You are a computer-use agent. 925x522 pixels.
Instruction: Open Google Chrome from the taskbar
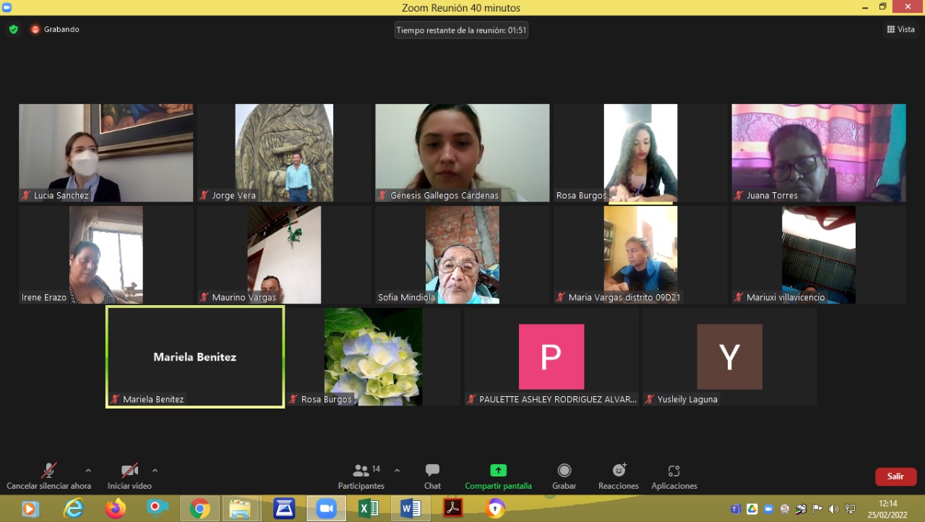tap(199, 509)
